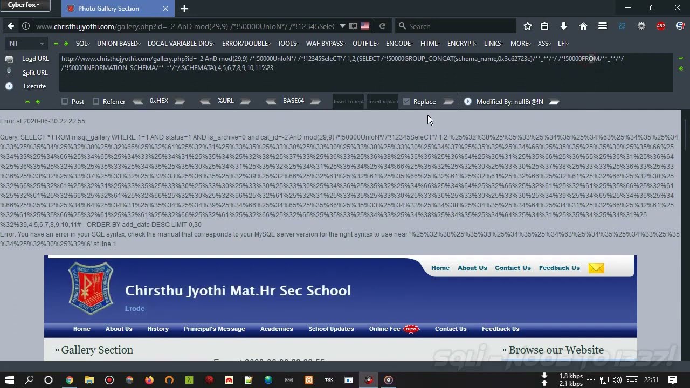The image size is (690, 388).
Task: Click reader view icon in address bar
Action: pos(353,26)
